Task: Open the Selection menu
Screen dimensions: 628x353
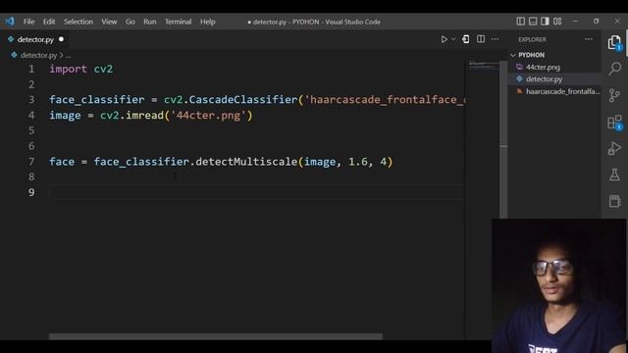Action: coord(78,22)
